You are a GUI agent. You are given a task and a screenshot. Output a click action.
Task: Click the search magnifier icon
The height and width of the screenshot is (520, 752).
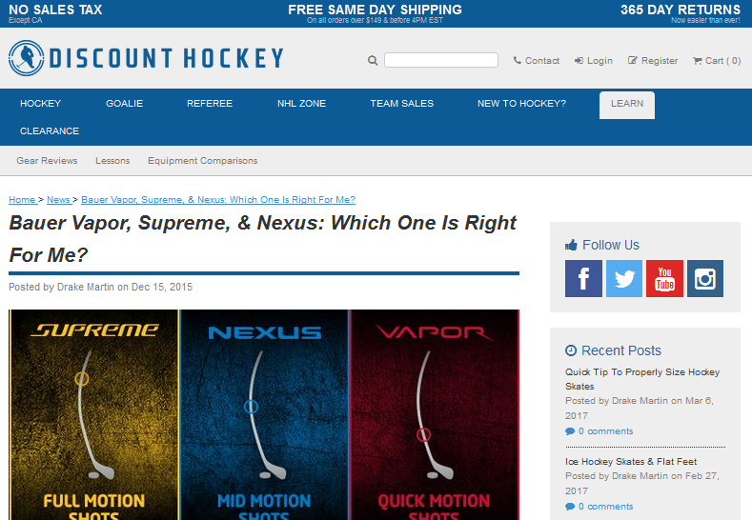click(373, 60)
